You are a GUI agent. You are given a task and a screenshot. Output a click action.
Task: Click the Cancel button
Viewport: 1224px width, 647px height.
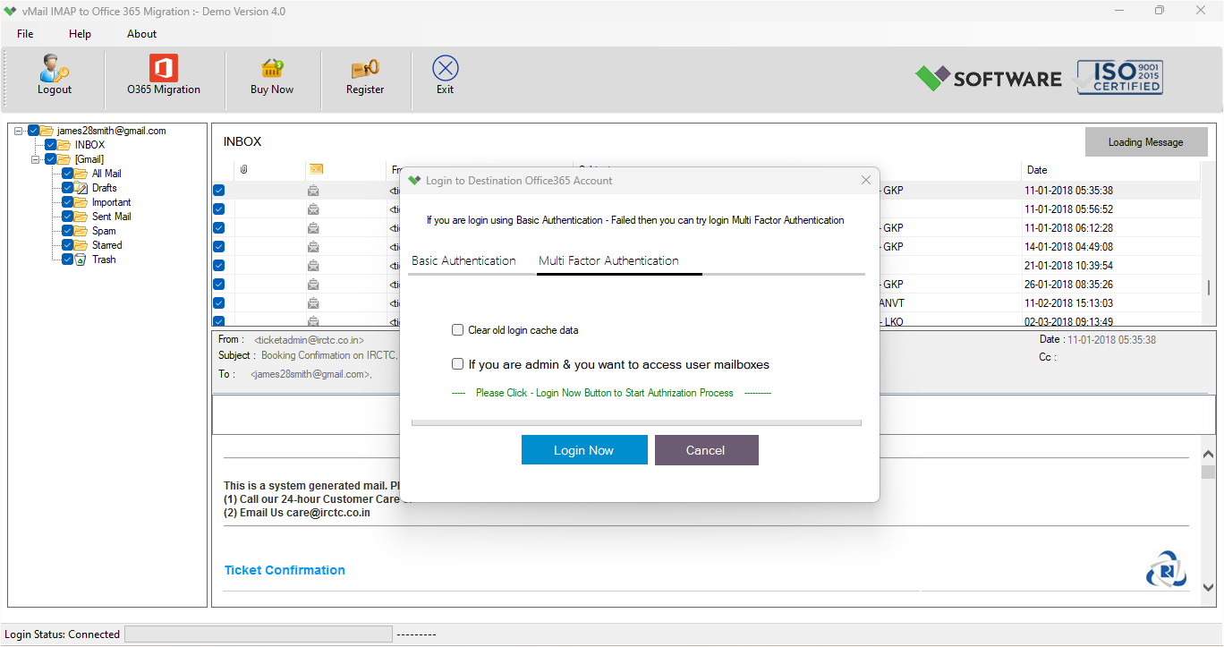click(x=706, y=450)
